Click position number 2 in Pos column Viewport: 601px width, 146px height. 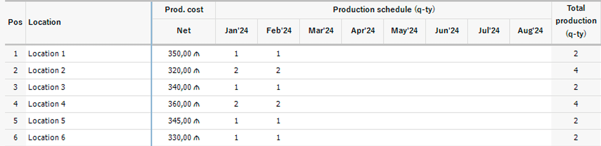click(16, 71)
